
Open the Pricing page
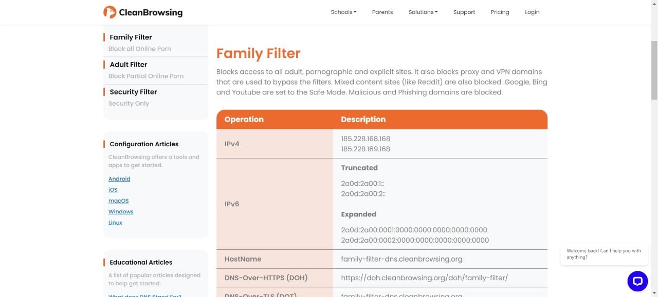pos(500,12)
